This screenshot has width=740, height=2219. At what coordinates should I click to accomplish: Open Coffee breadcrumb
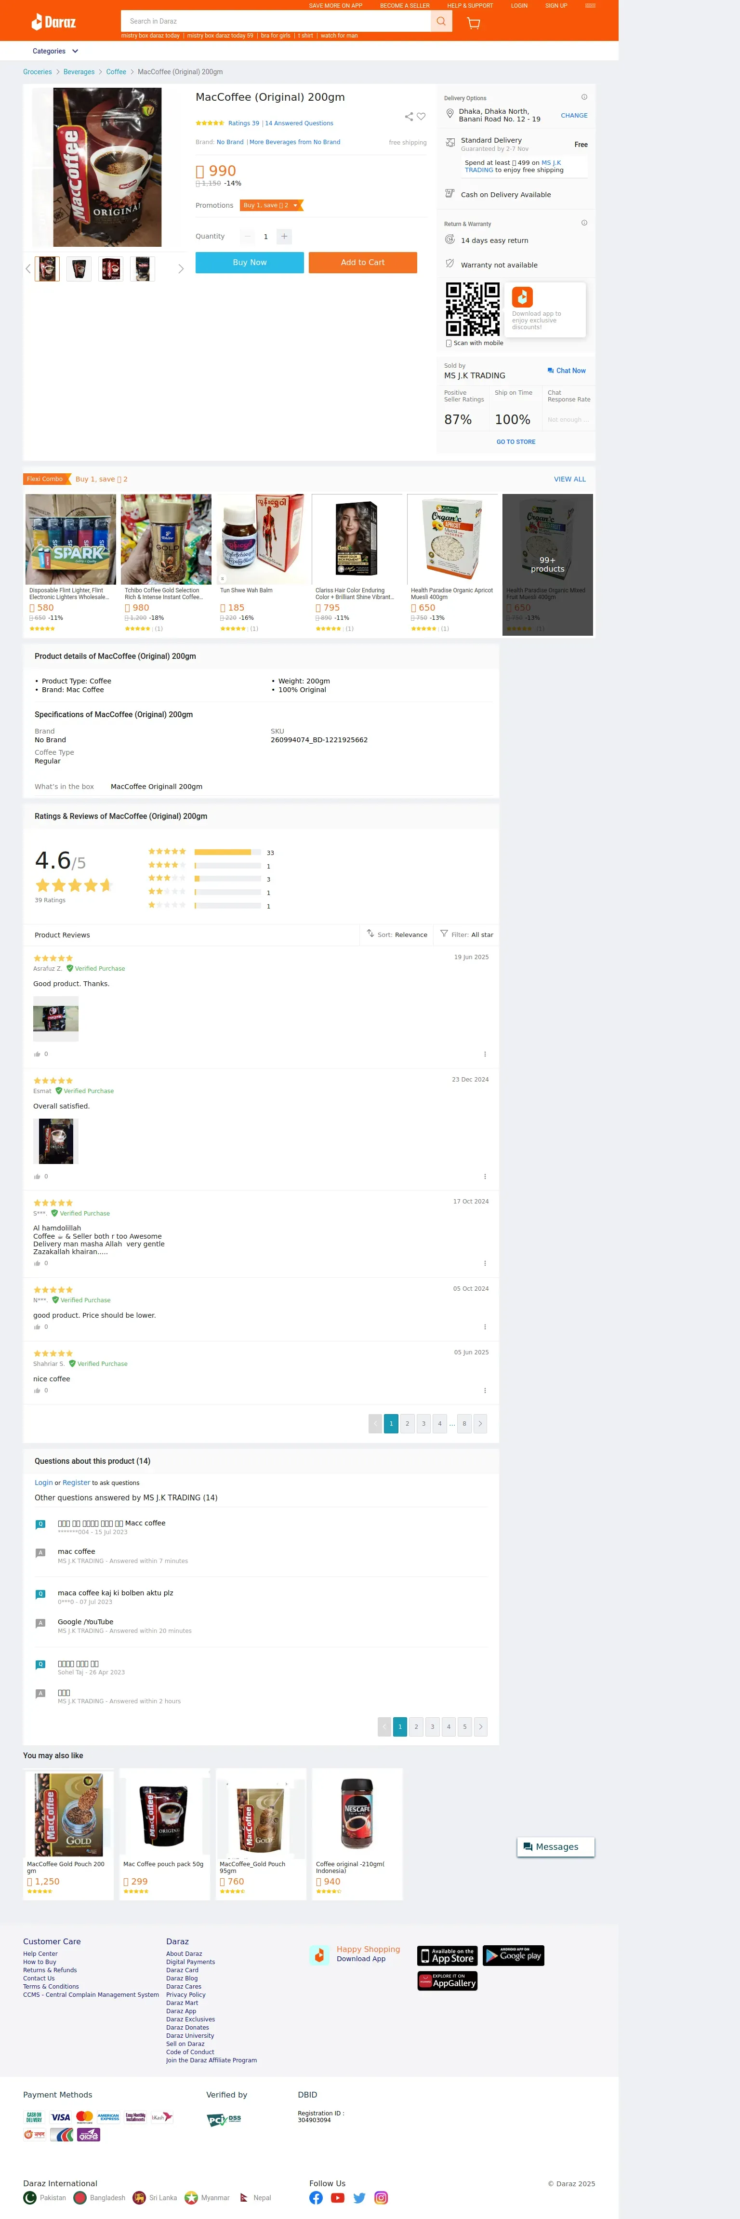(x=116, y=71)
